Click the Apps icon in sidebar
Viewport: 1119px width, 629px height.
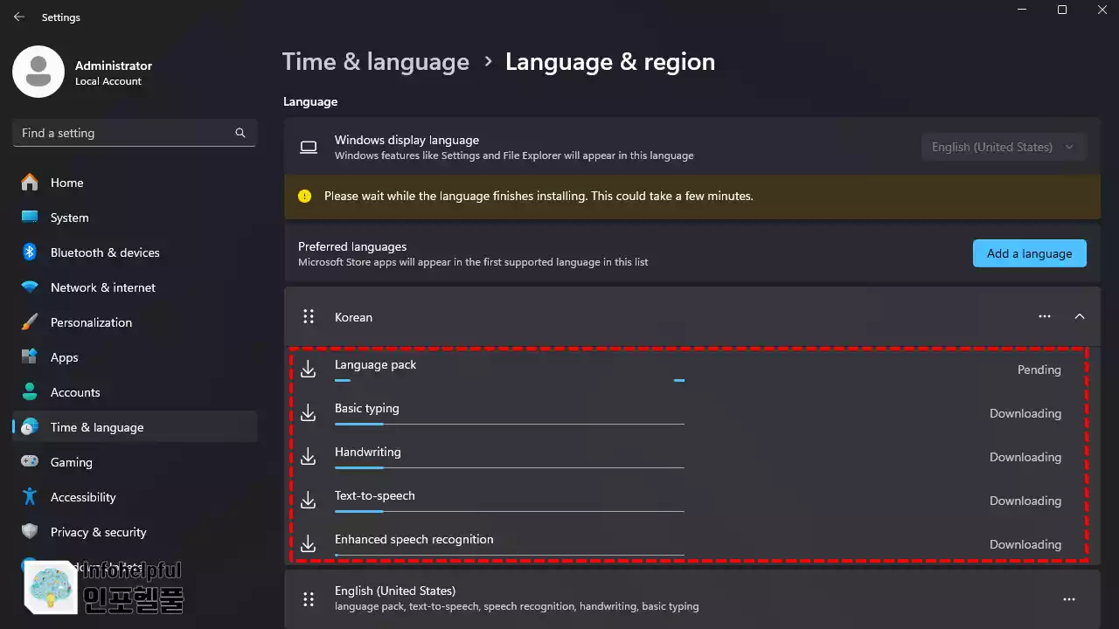(30, 357)
